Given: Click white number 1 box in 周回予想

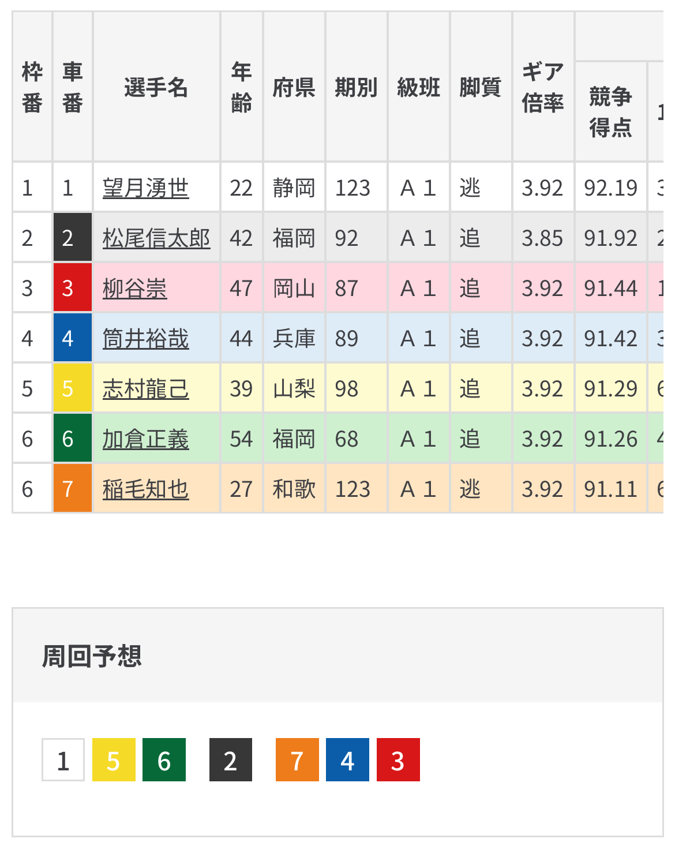Looking at the screenshot, I should pos(63,760).
